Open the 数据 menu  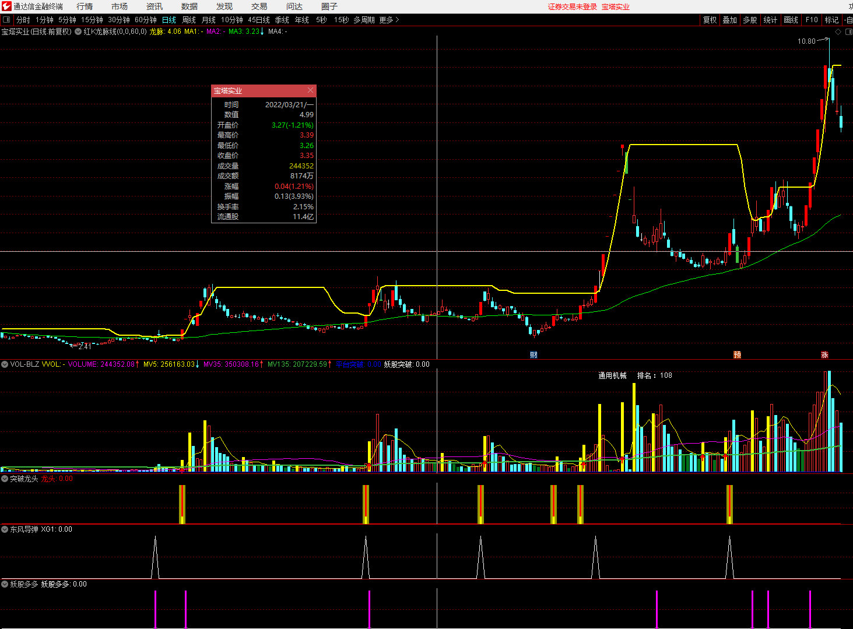coord(189,6)
